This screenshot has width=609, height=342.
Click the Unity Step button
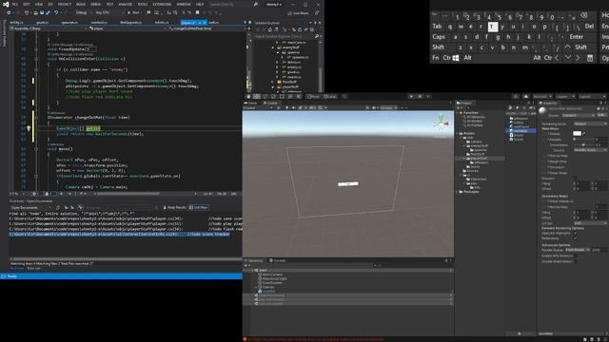coord(428,96)
